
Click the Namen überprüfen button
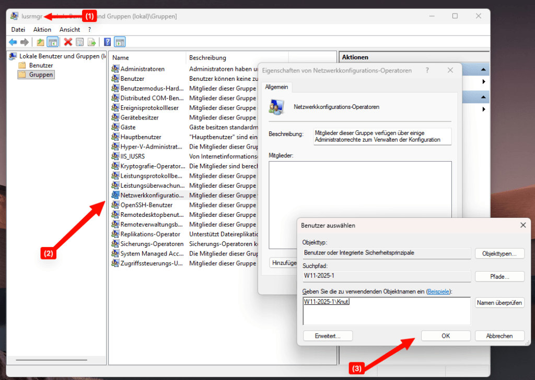499,302
